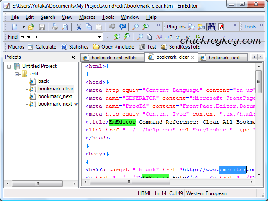The height and width of the screenshot is (201, 268).
Task: Switch to the bookmark_next tab
Action: (224, 58)
